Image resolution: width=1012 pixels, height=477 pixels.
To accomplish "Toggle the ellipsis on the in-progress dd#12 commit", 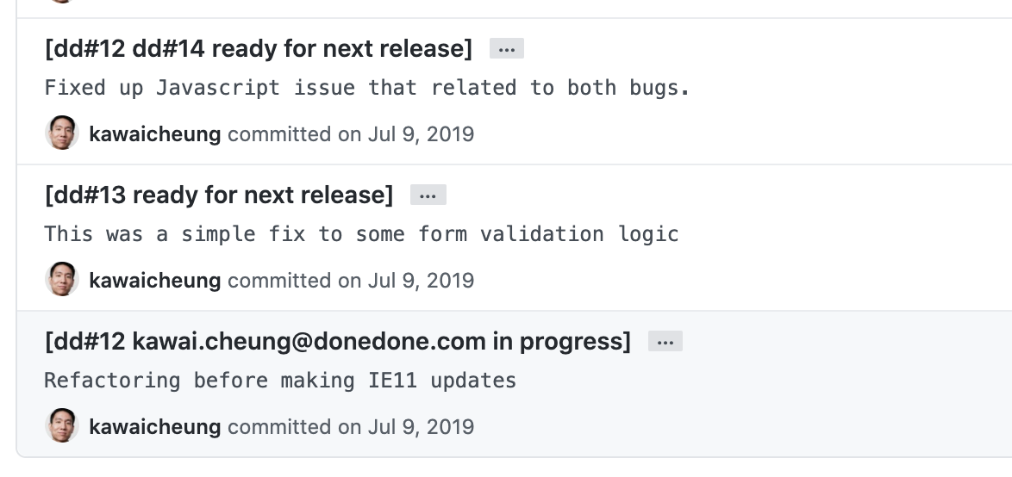I will 665,342.
